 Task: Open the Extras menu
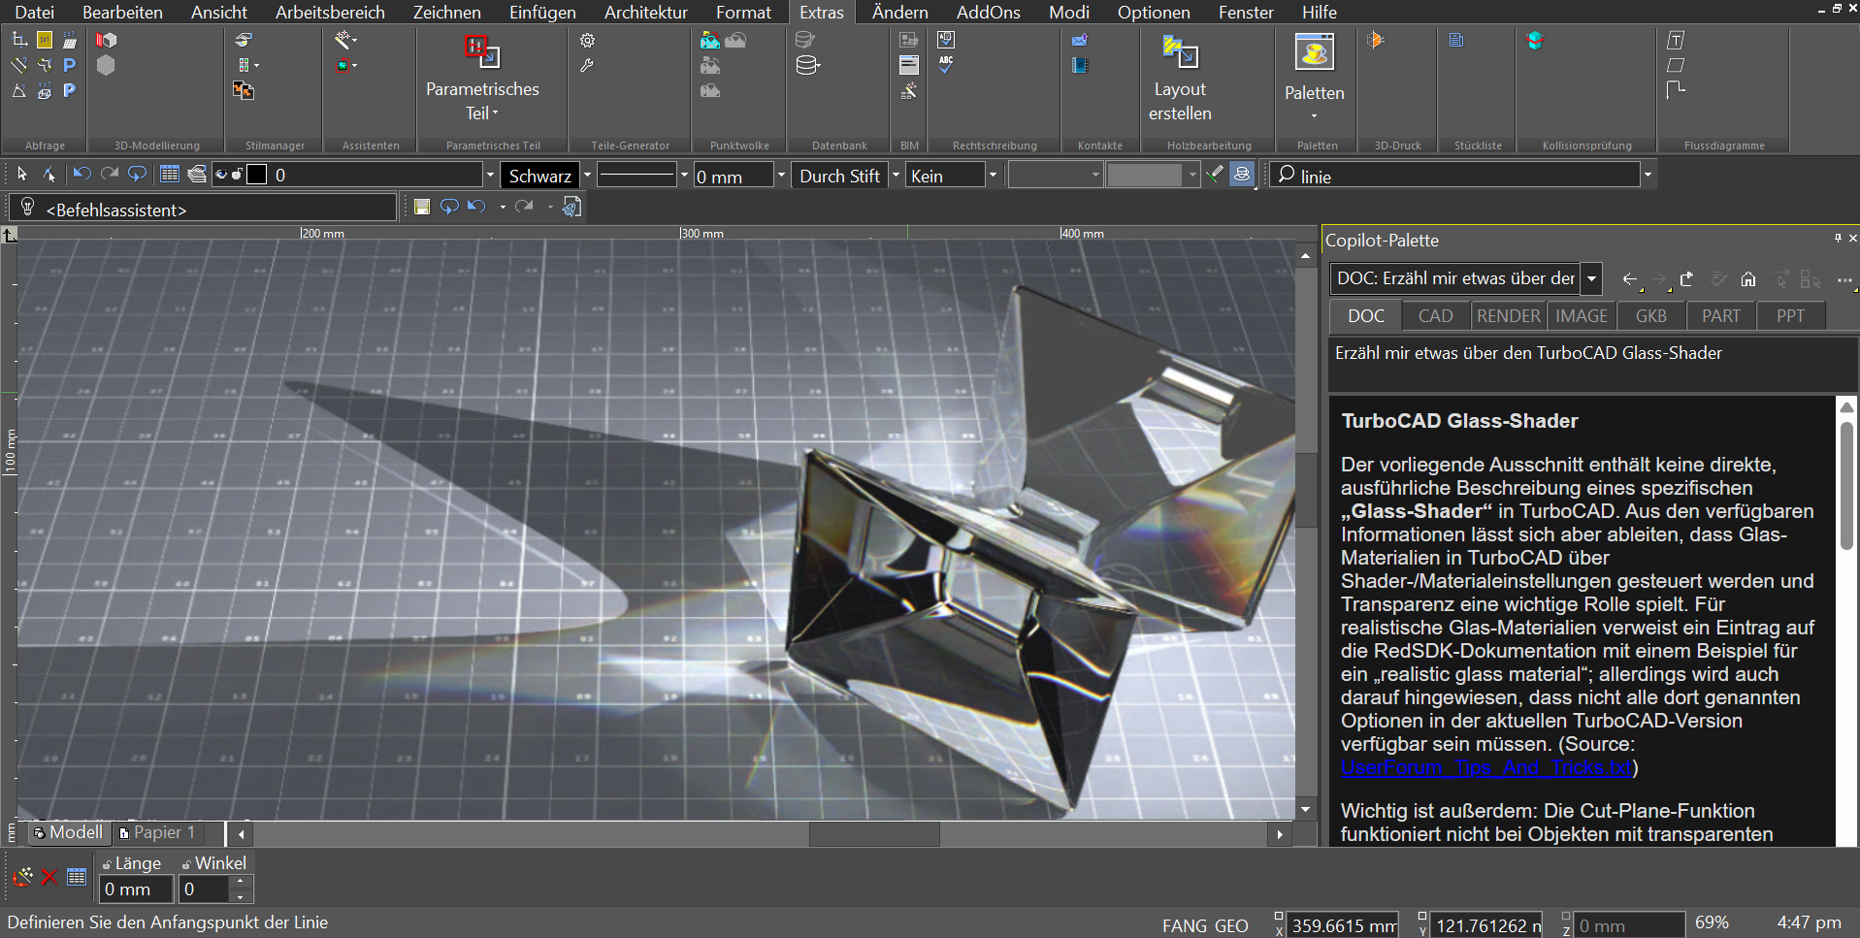tap(821, 13)
